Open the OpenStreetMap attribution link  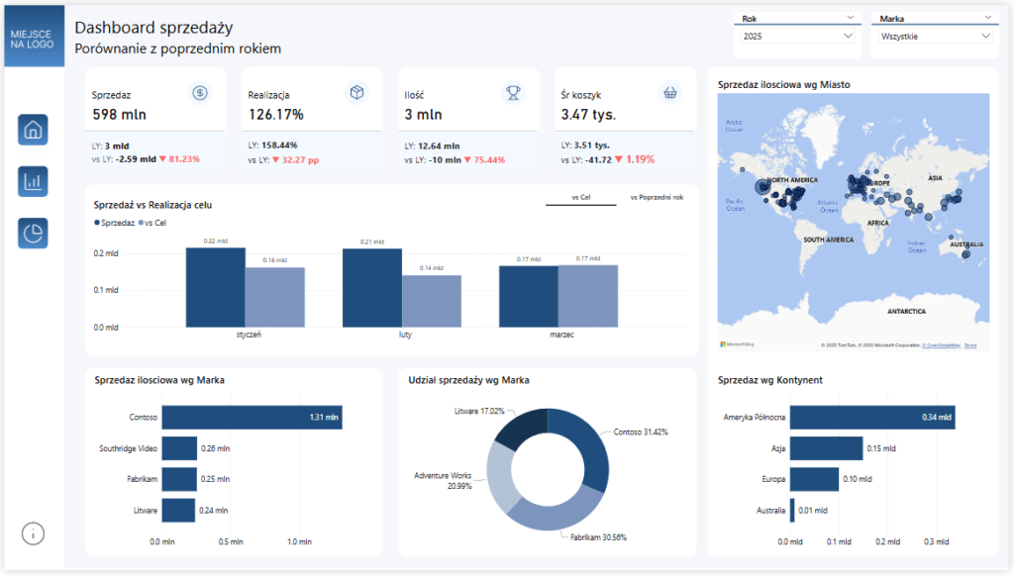tap(939, 345)
